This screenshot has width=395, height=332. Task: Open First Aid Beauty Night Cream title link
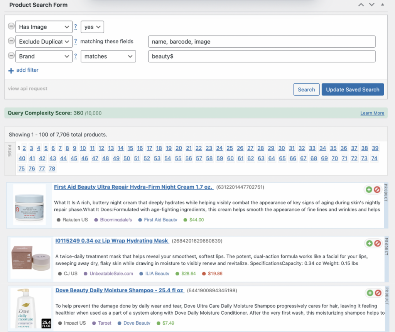(x=133, y=187)
